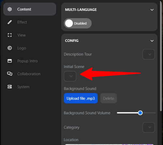
Task: Click the Collaboration chat-bubbles icon
Action: [x=10, y=74]
